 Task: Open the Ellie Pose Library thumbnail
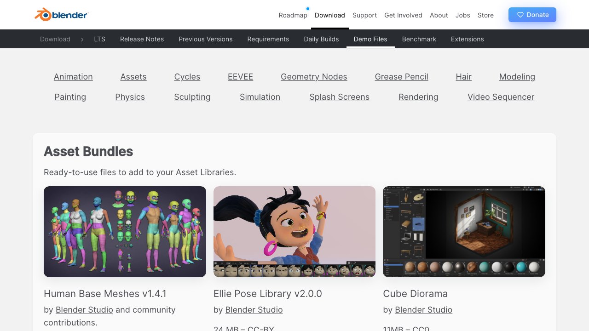pos(294,232)
